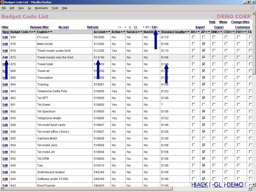Viewport: 256px width, 192px height.
Task: Jump to last page with >> link
Action: [135, 27]
